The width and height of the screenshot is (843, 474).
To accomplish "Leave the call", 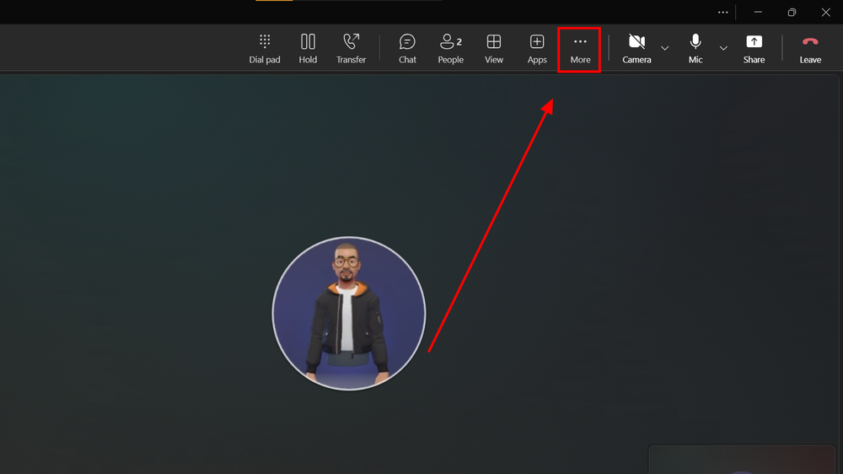I will pyautogui.click(x=810, y=48).
